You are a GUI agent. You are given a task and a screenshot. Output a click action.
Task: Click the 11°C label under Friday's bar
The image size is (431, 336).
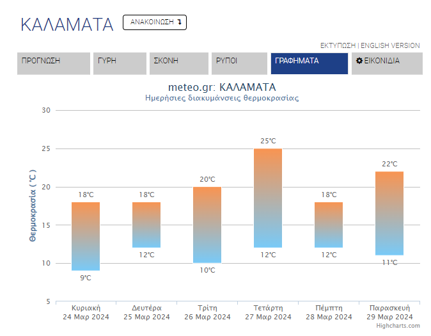pyautogui.click(x=389, y=262)
